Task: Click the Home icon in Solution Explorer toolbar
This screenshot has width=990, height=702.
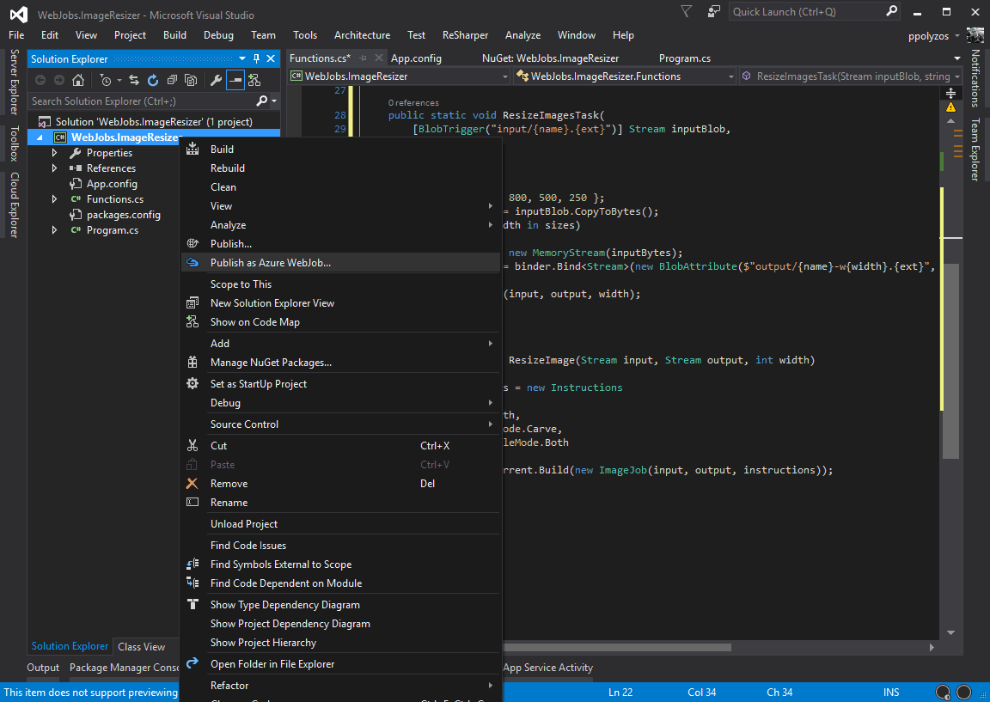Action: [x=79, y=79]
